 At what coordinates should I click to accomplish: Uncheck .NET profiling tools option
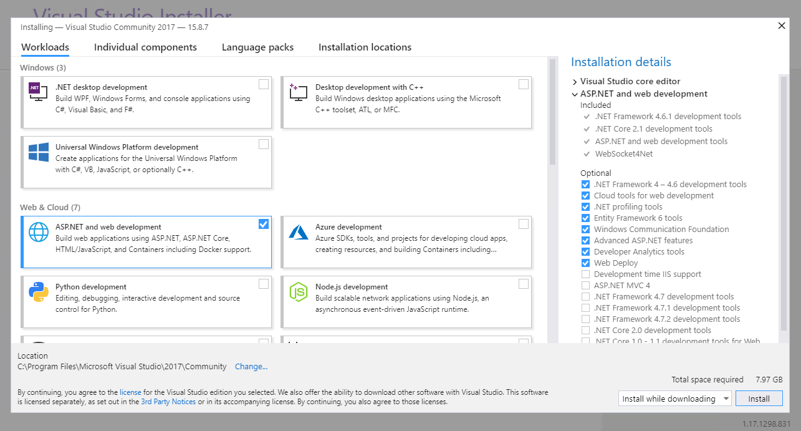pos(585,207)
